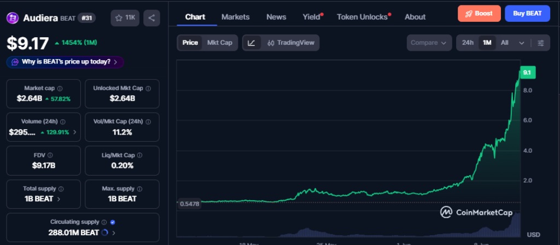Screen dimensions: 560x245
Task: Expand more time range options chevron
Action: (x=521, y=43)
